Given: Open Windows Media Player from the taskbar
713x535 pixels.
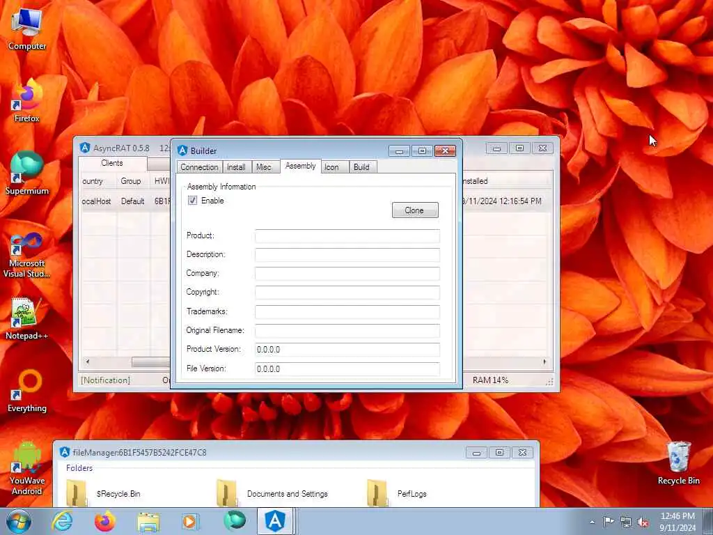Looking at the screenshot, I should [x=190, y=521].
